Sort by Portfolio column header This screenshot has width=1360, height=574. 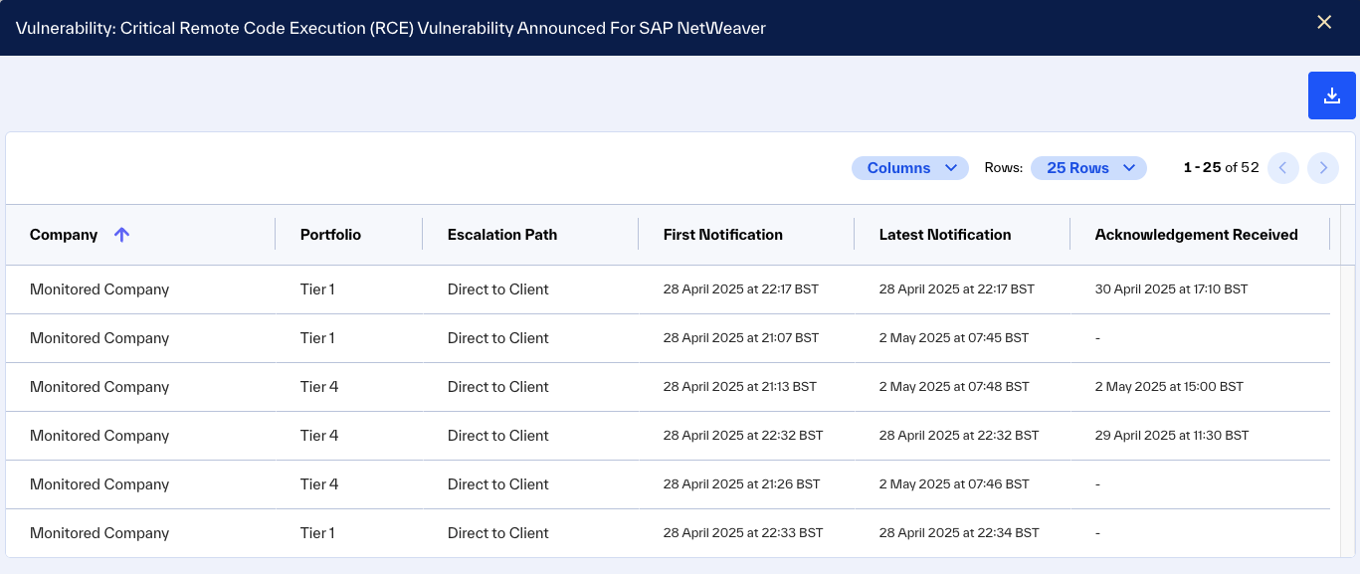click(330, 235)
